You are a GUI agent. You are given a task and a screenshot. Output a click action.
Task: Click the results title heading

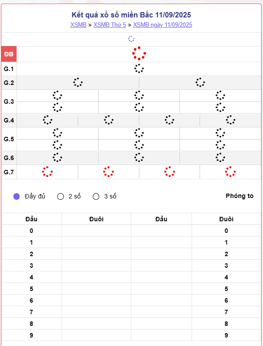131,15
